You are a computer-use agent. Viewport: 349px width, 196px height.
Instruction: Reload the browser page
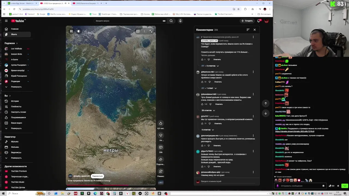click(x=14, y=9)
